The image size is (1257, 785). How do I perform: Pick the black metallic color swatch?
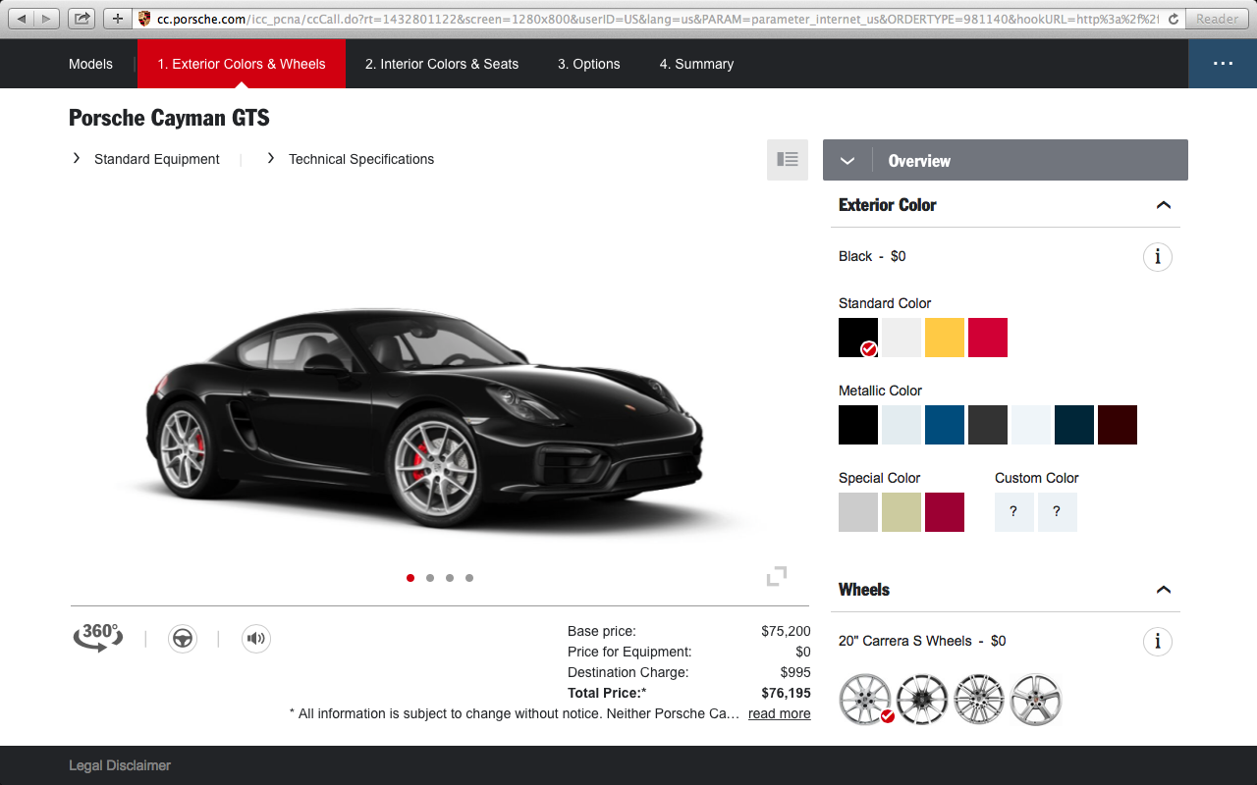[858, 425]
